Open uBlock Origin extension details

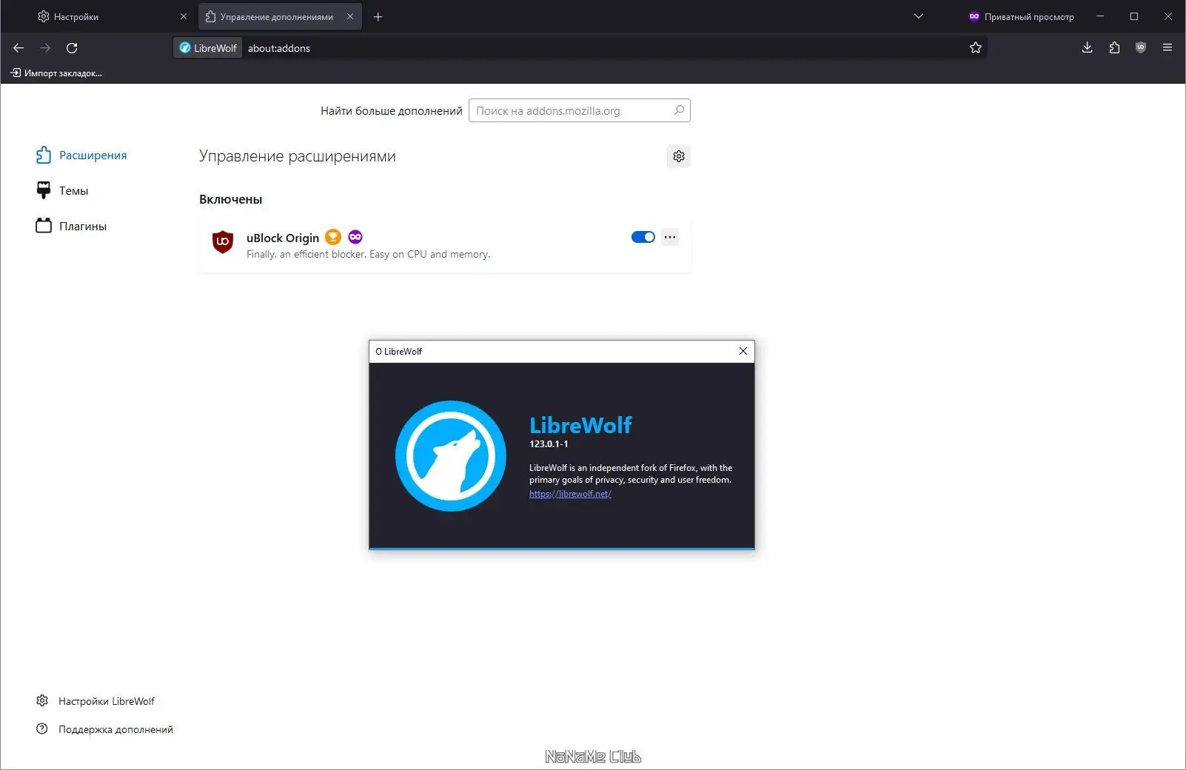point(283,238)
